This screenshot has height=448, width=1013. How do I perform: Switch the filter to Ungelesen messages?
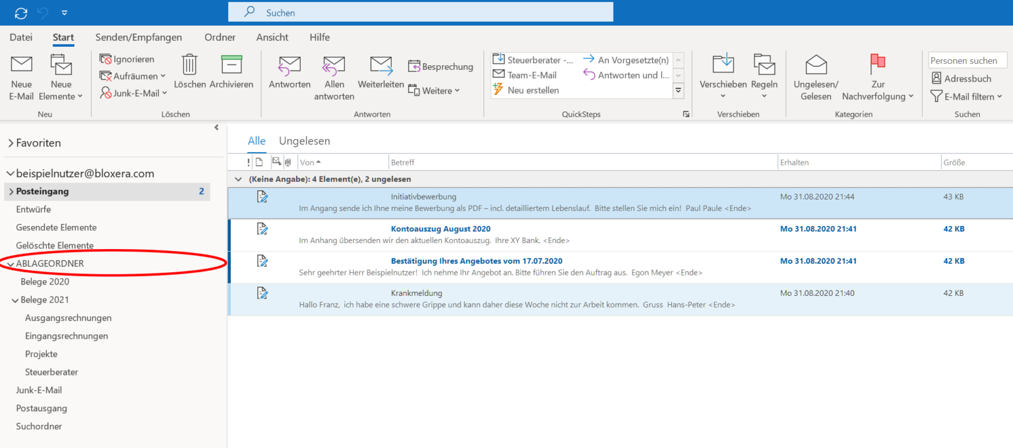[305, 141]
